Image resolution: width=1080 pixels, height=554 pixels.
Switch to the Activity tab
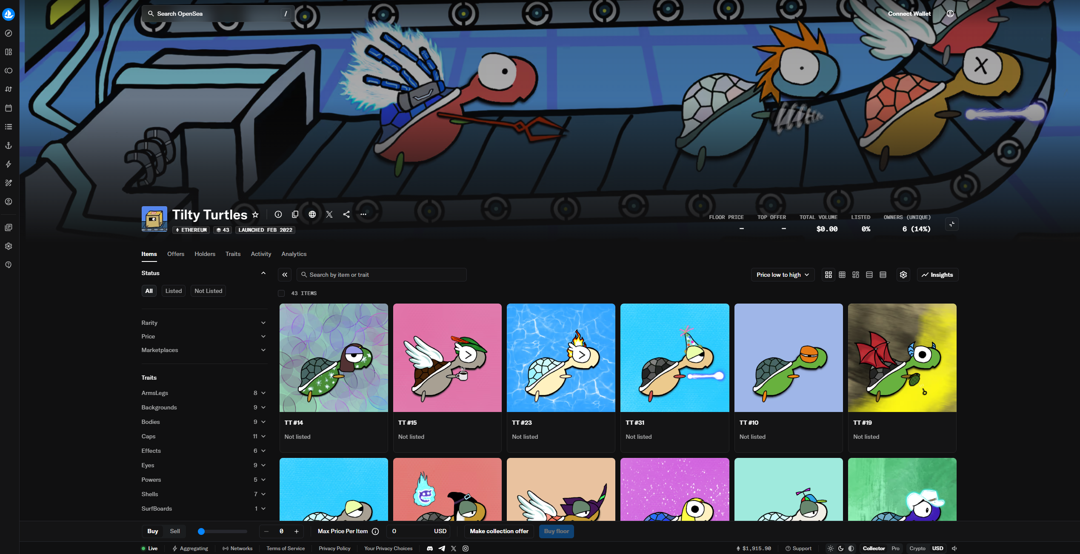261,254
